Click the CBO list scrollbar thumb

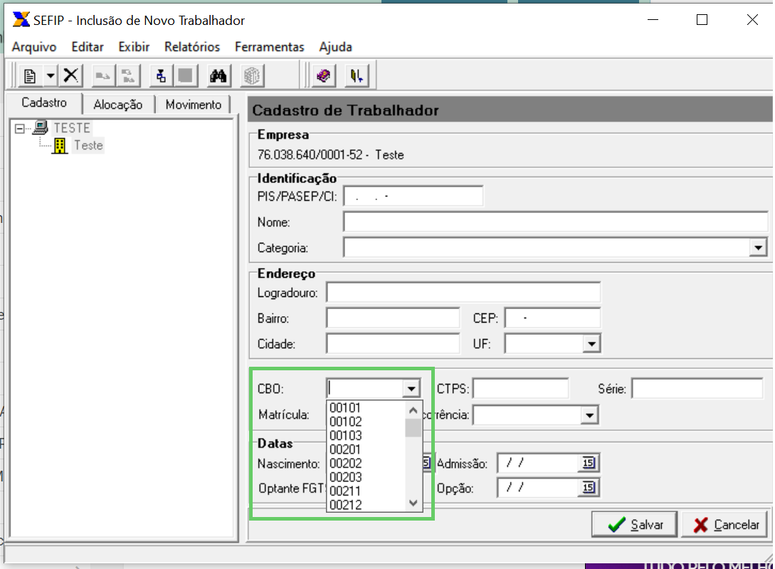[x=413, y=428]
